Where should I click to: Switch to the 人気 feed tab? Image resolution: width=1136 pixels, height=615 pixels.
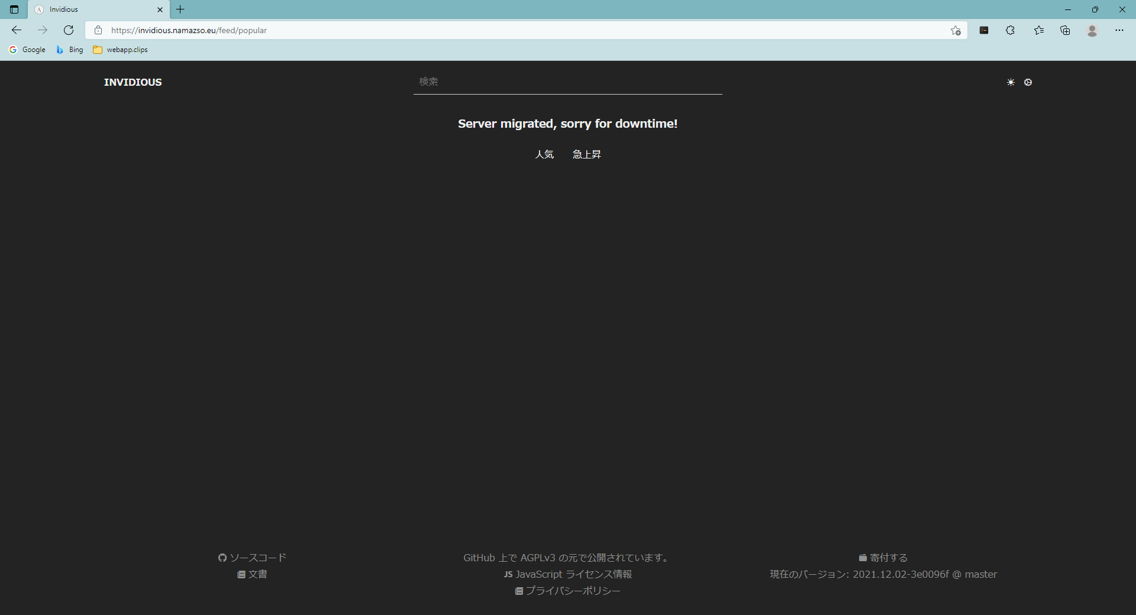tap(544, 154)
